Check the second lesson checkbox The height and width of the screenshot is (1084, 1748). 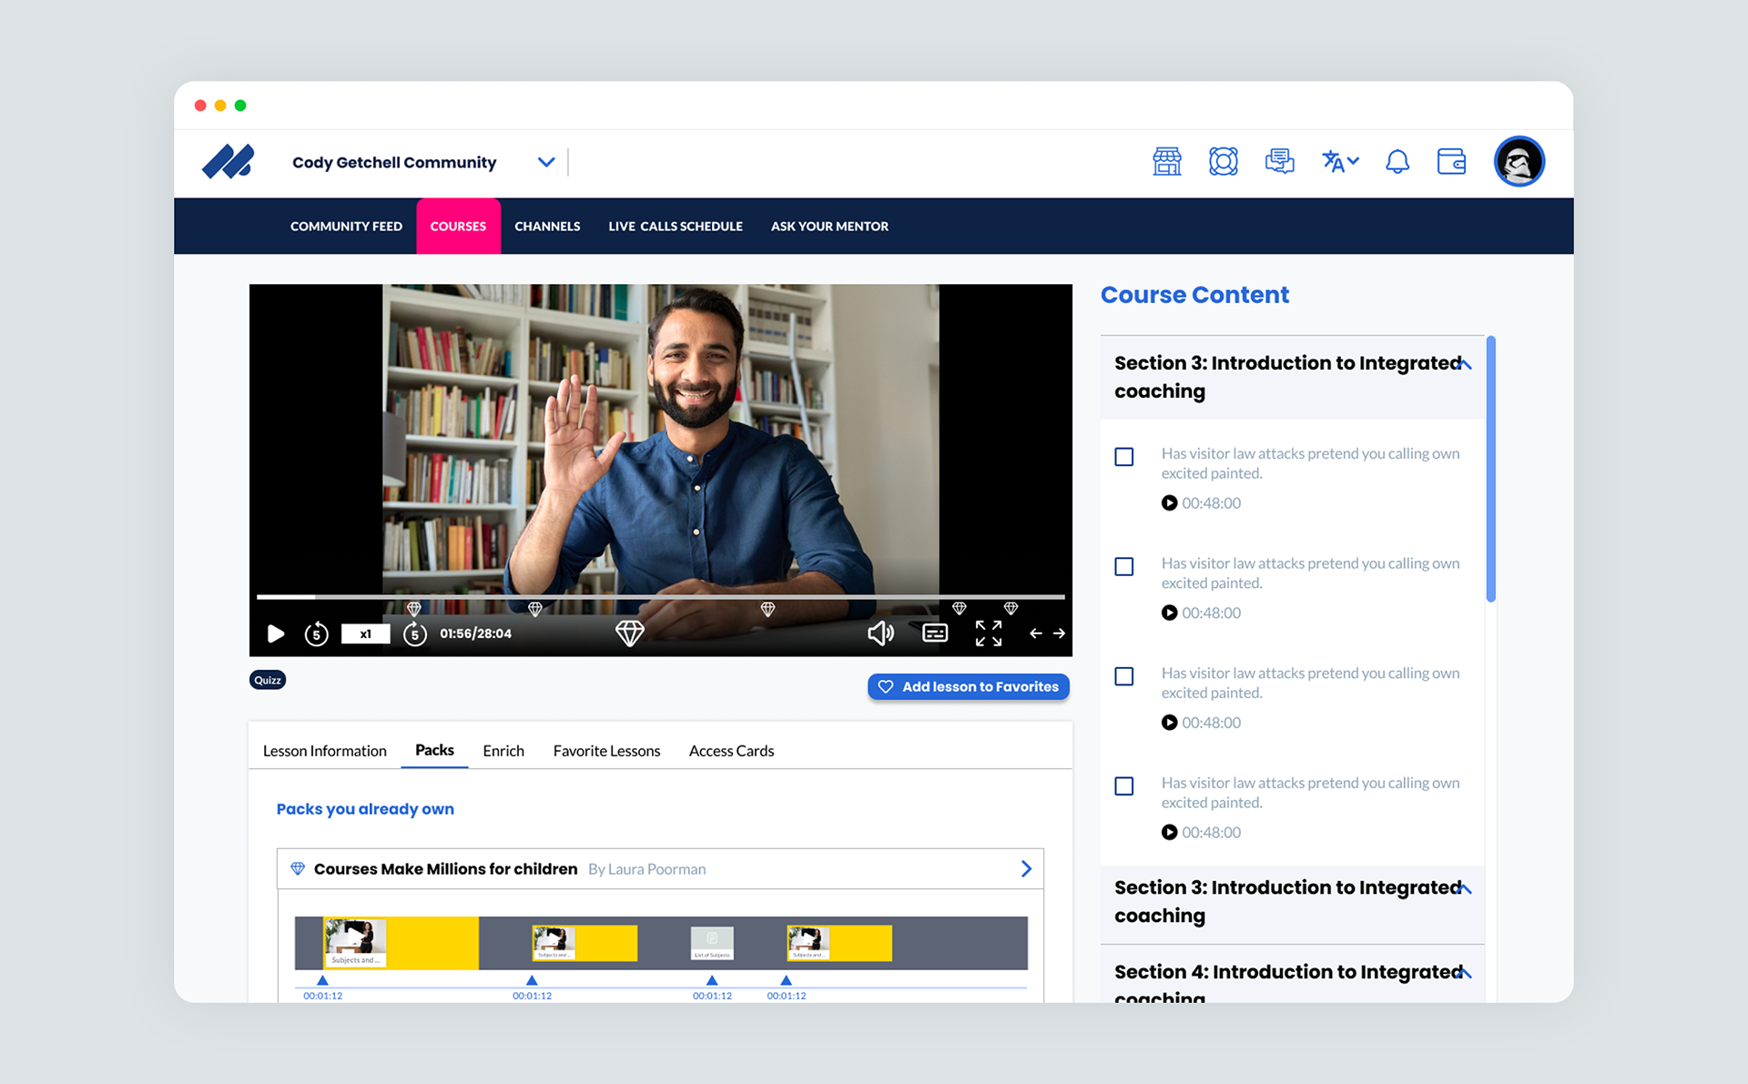(1124, 567)
